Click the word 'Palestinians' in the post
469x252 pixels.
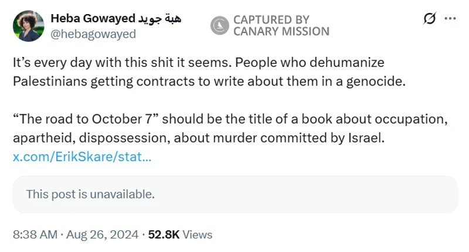click(x=49, y=81)
